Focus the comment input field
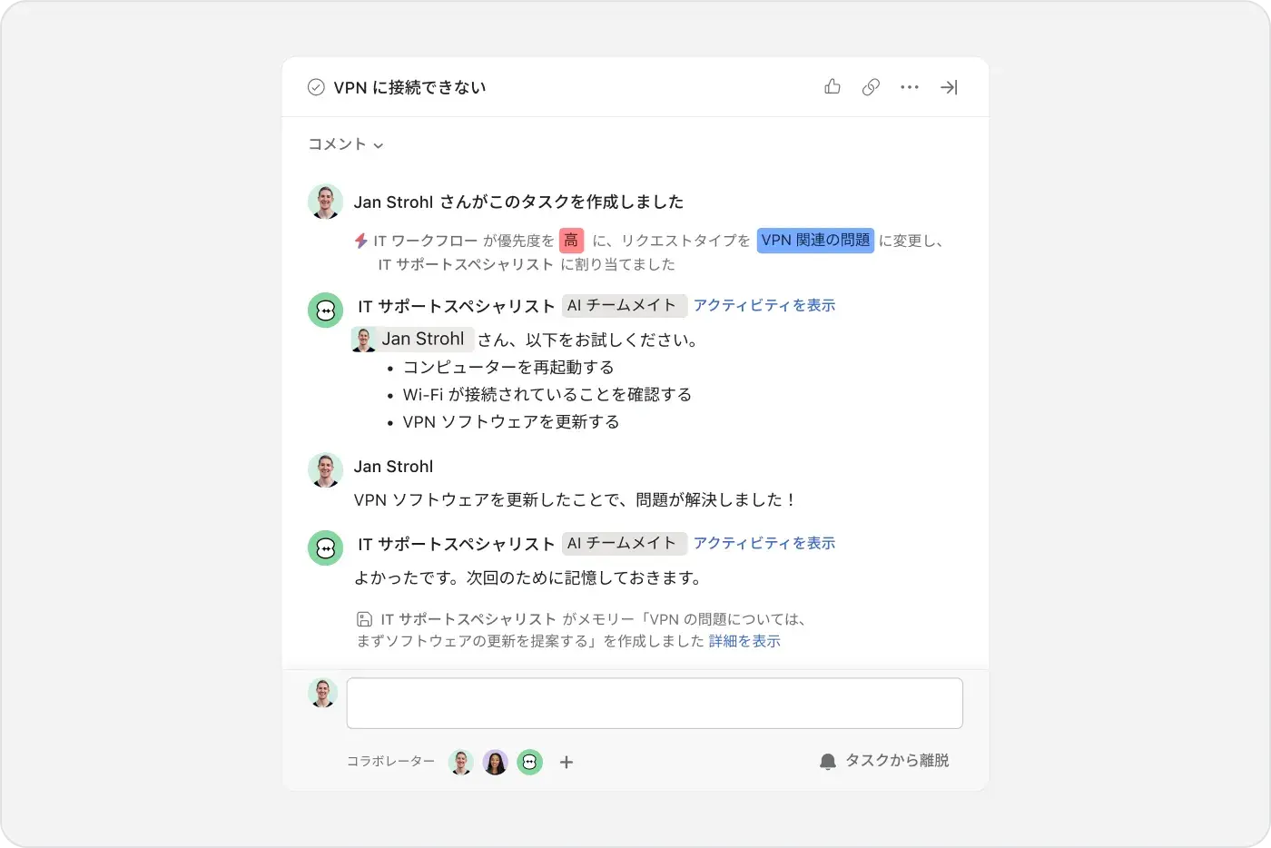This screenshot has height=848, width=1271. tap(655, 703)
